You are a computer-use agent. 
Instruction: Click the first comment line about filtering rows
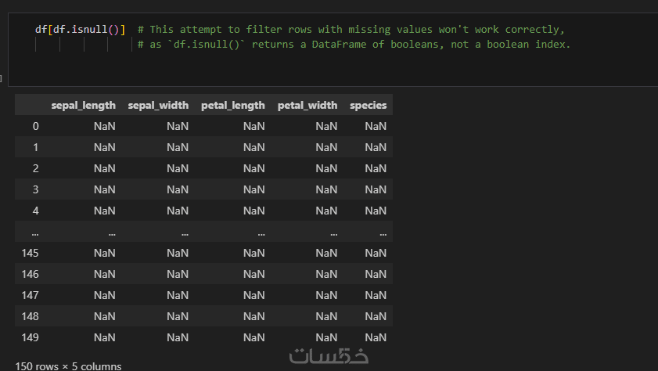350,30
